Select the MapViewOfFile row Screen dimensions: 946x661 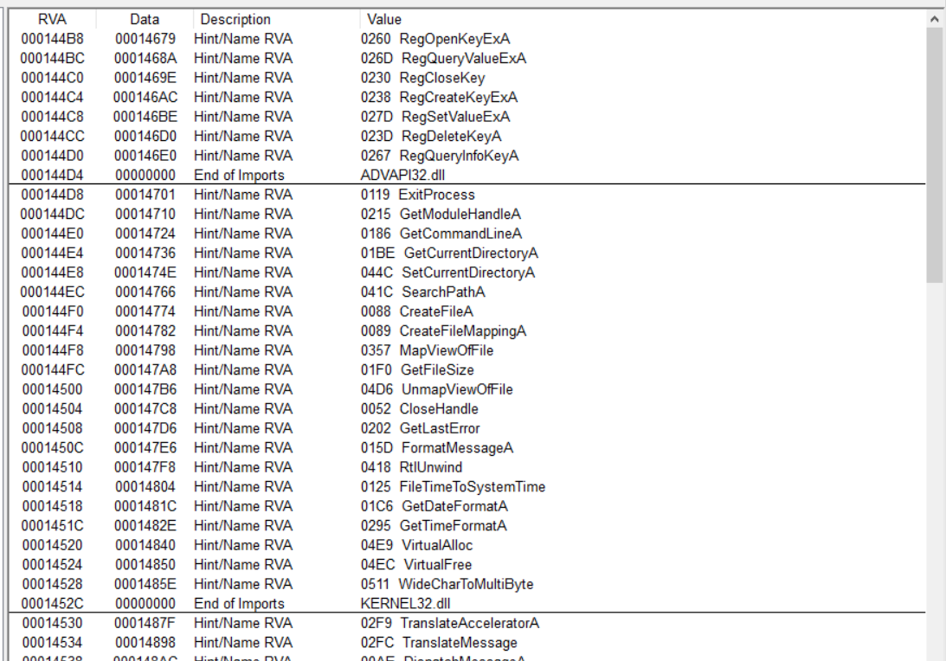tap(467, 350)
